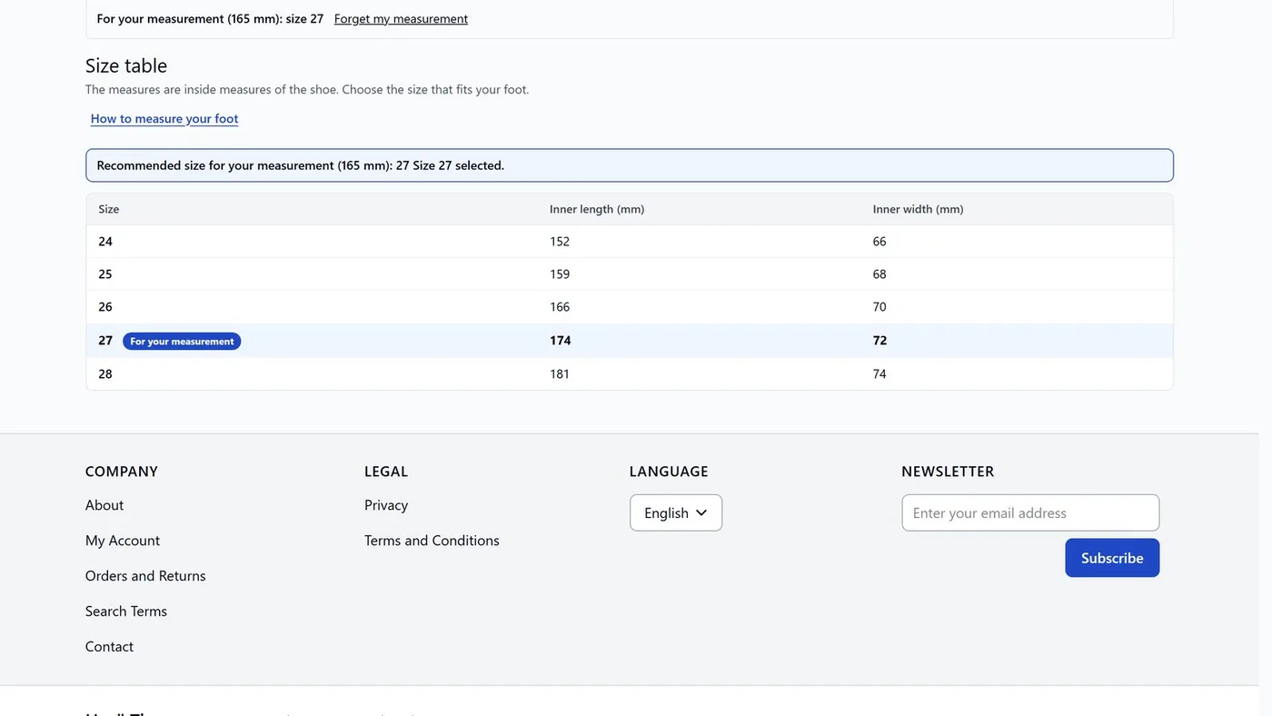Click the For your measurement badge
This screenshot has width=1272, height=716.
[x=182, y=342]
